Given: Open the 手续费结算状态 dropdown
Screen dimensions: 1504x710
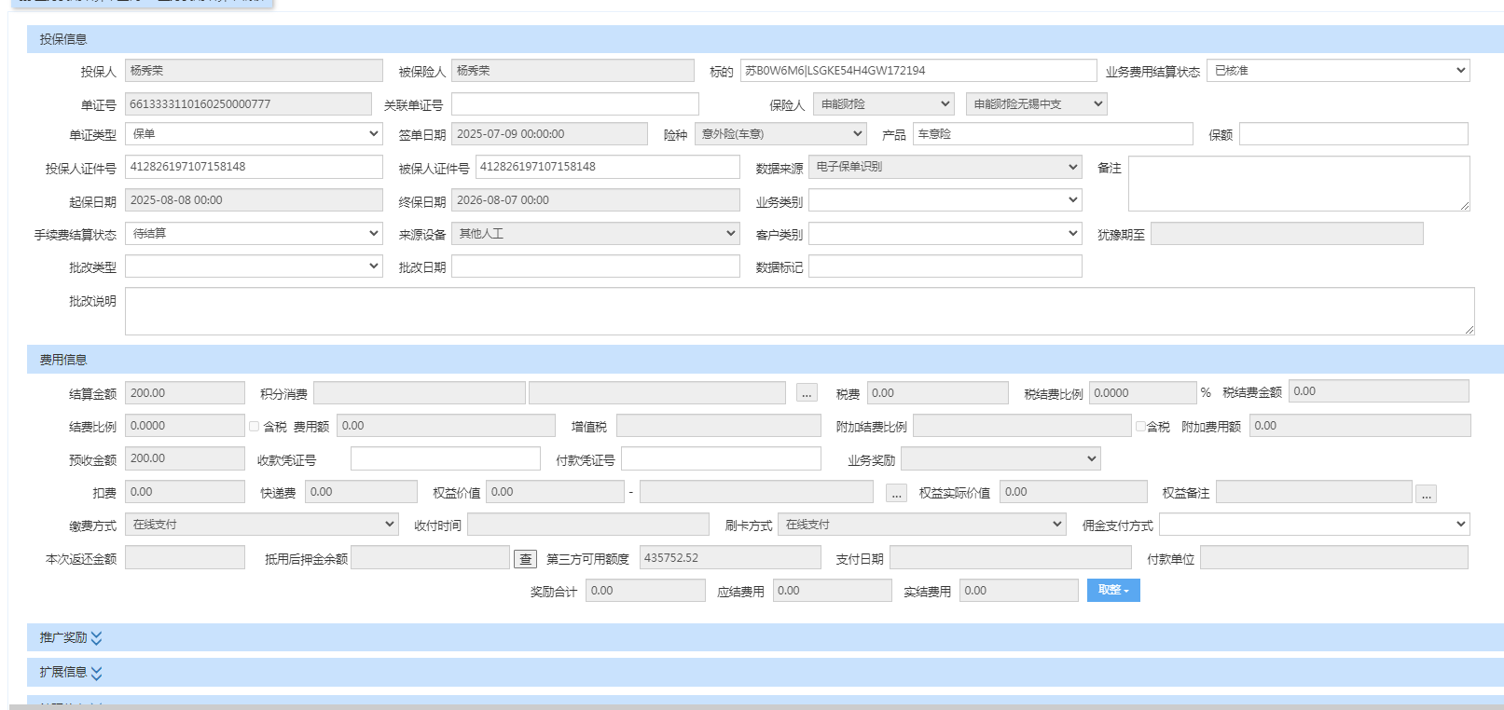Looking at the screenshot, I should [x=254, y=234].
